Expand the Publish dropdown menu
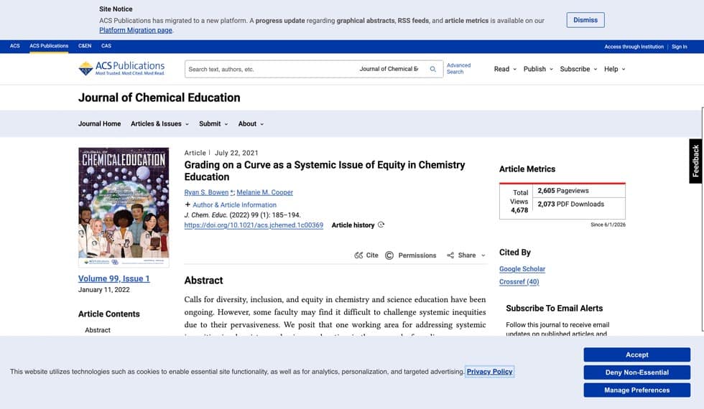704x409 pixels. 538,69
